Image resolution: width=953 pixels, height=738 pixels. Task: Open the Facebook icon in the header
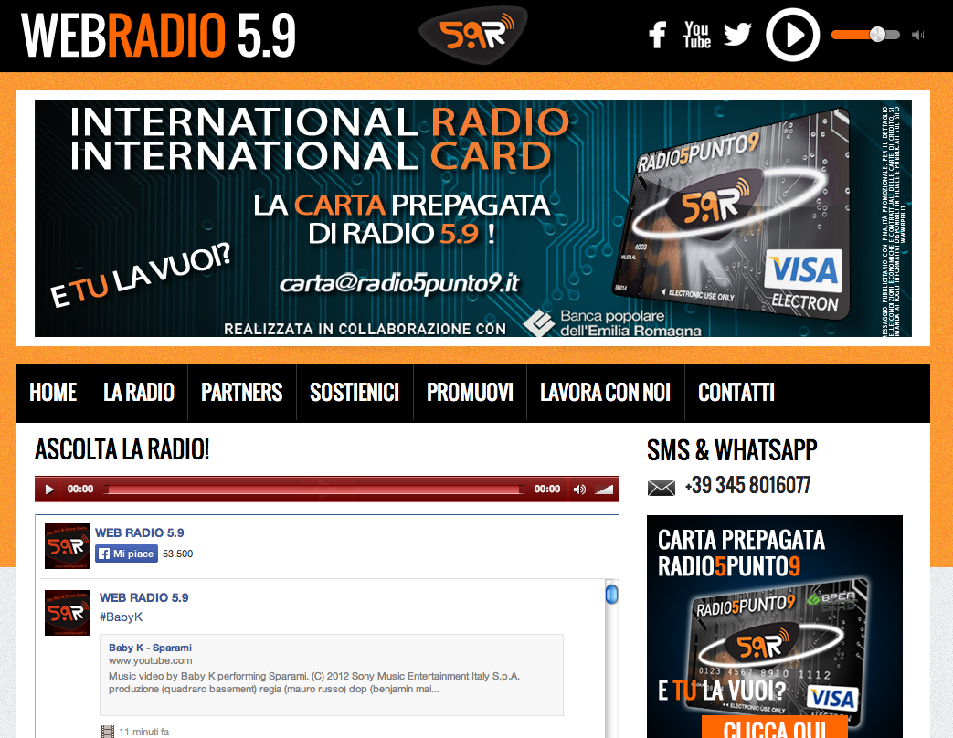657,36
